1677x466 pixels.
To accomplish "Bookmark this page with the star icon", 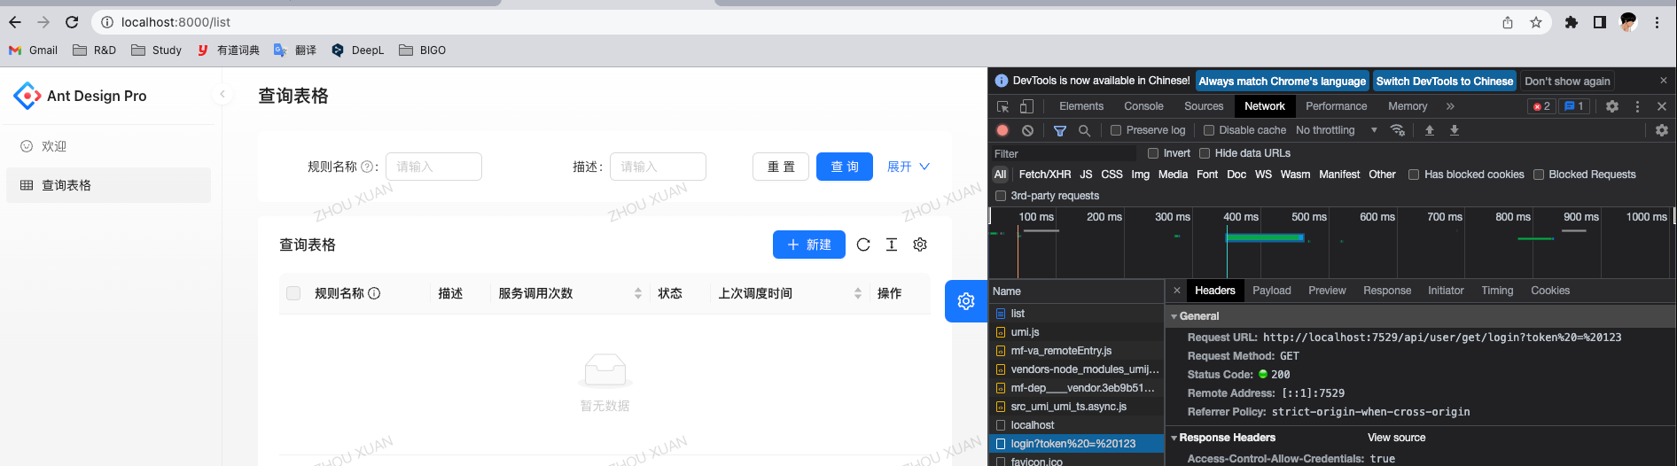I will 1536,22.
